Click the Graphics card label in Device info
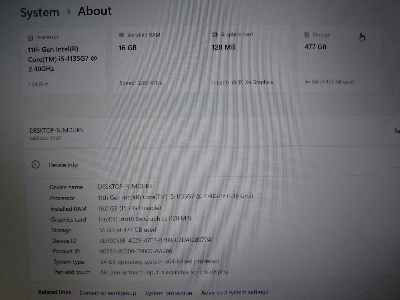This screenshot has height=300, width=400. [68, 219]
